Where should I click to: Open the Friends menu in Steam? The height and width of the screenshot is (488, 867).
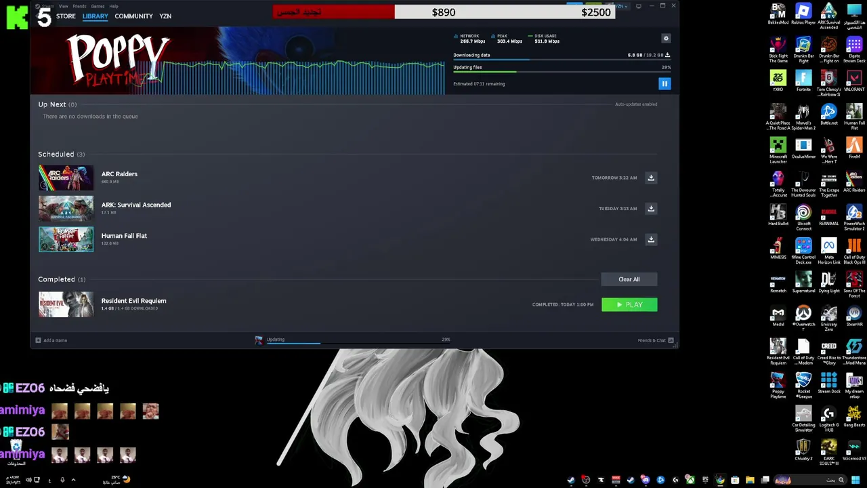click(x=79, y=6)
